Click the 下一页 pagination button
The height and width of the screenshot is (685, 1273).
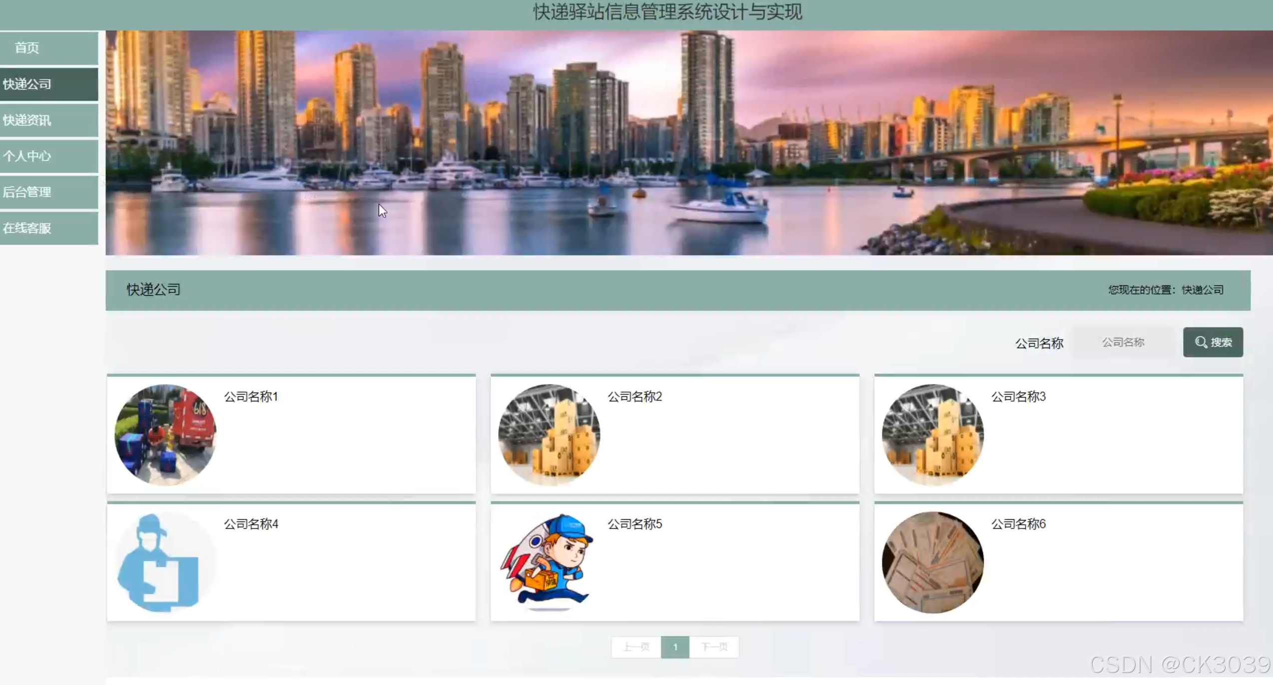714,647
